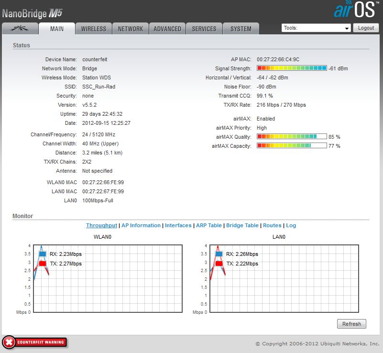Click the distance value 3.2 miles (5.1 km)
Viewport: 383px width, 353px height.
(x=102, y=153)
